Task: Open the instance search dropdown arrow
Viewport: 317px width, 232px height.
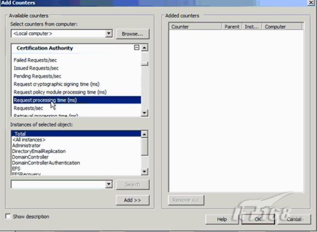Action: coord(109,184)
